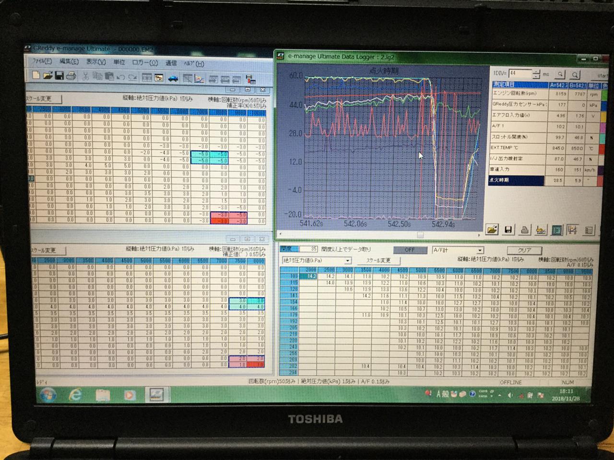Save the log with Data Logger floppy icon
Viewport: 614px width, 460px height.
tap(508, 230)
